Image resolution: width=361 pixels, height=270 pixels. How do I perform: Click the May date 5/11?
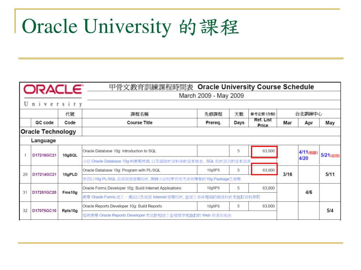[x=330, y=174]
